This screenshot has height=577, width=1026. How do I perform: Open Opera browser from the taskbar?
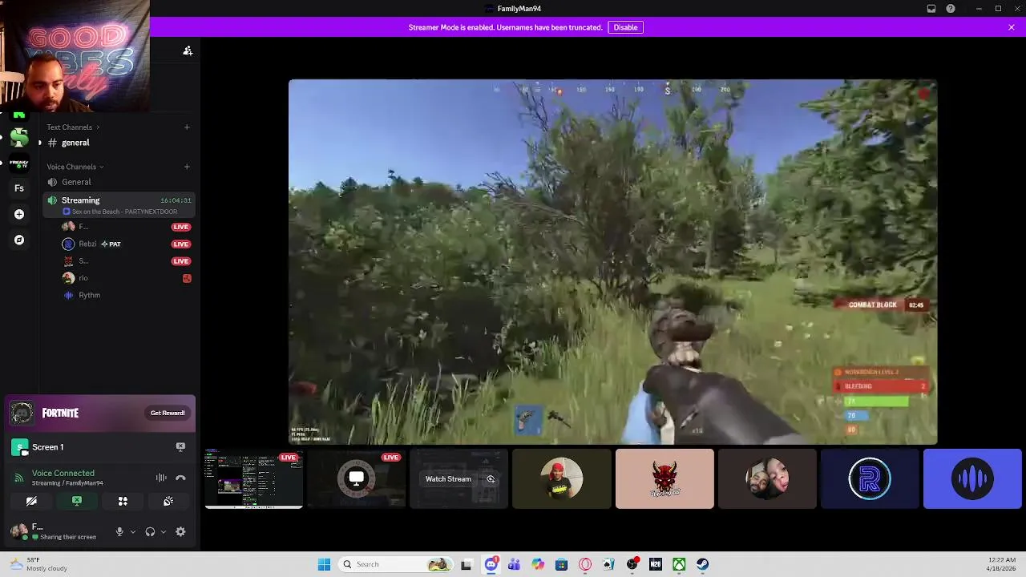[x=585, y=564]
